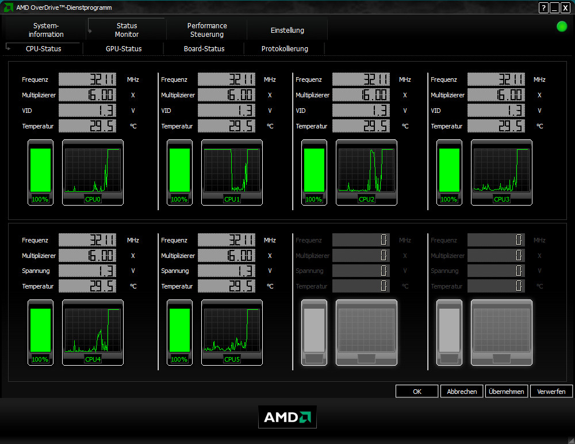Click the CPU1 usage history graph
This screenshot has height=444, width=575.
point(232,172)
